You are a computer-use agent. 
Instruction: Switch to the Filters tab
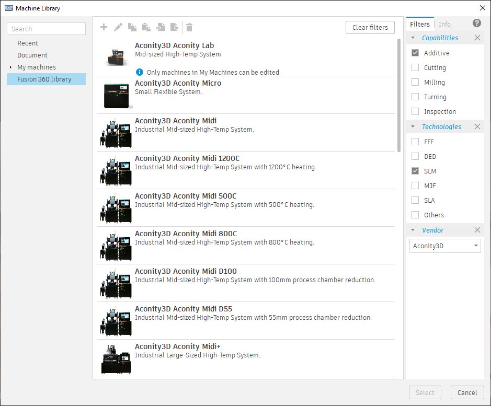(420, 24)
